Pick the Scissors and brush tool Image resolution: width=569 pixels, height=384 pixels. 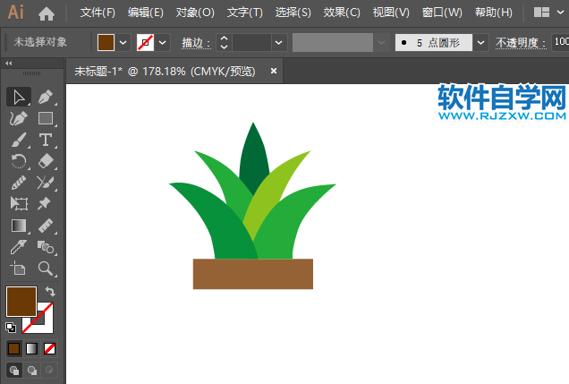click(46, 183)
